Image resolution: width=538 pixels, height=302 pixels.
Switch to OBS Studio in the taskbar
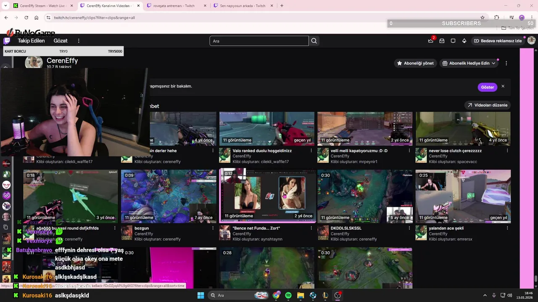(338, 295)
